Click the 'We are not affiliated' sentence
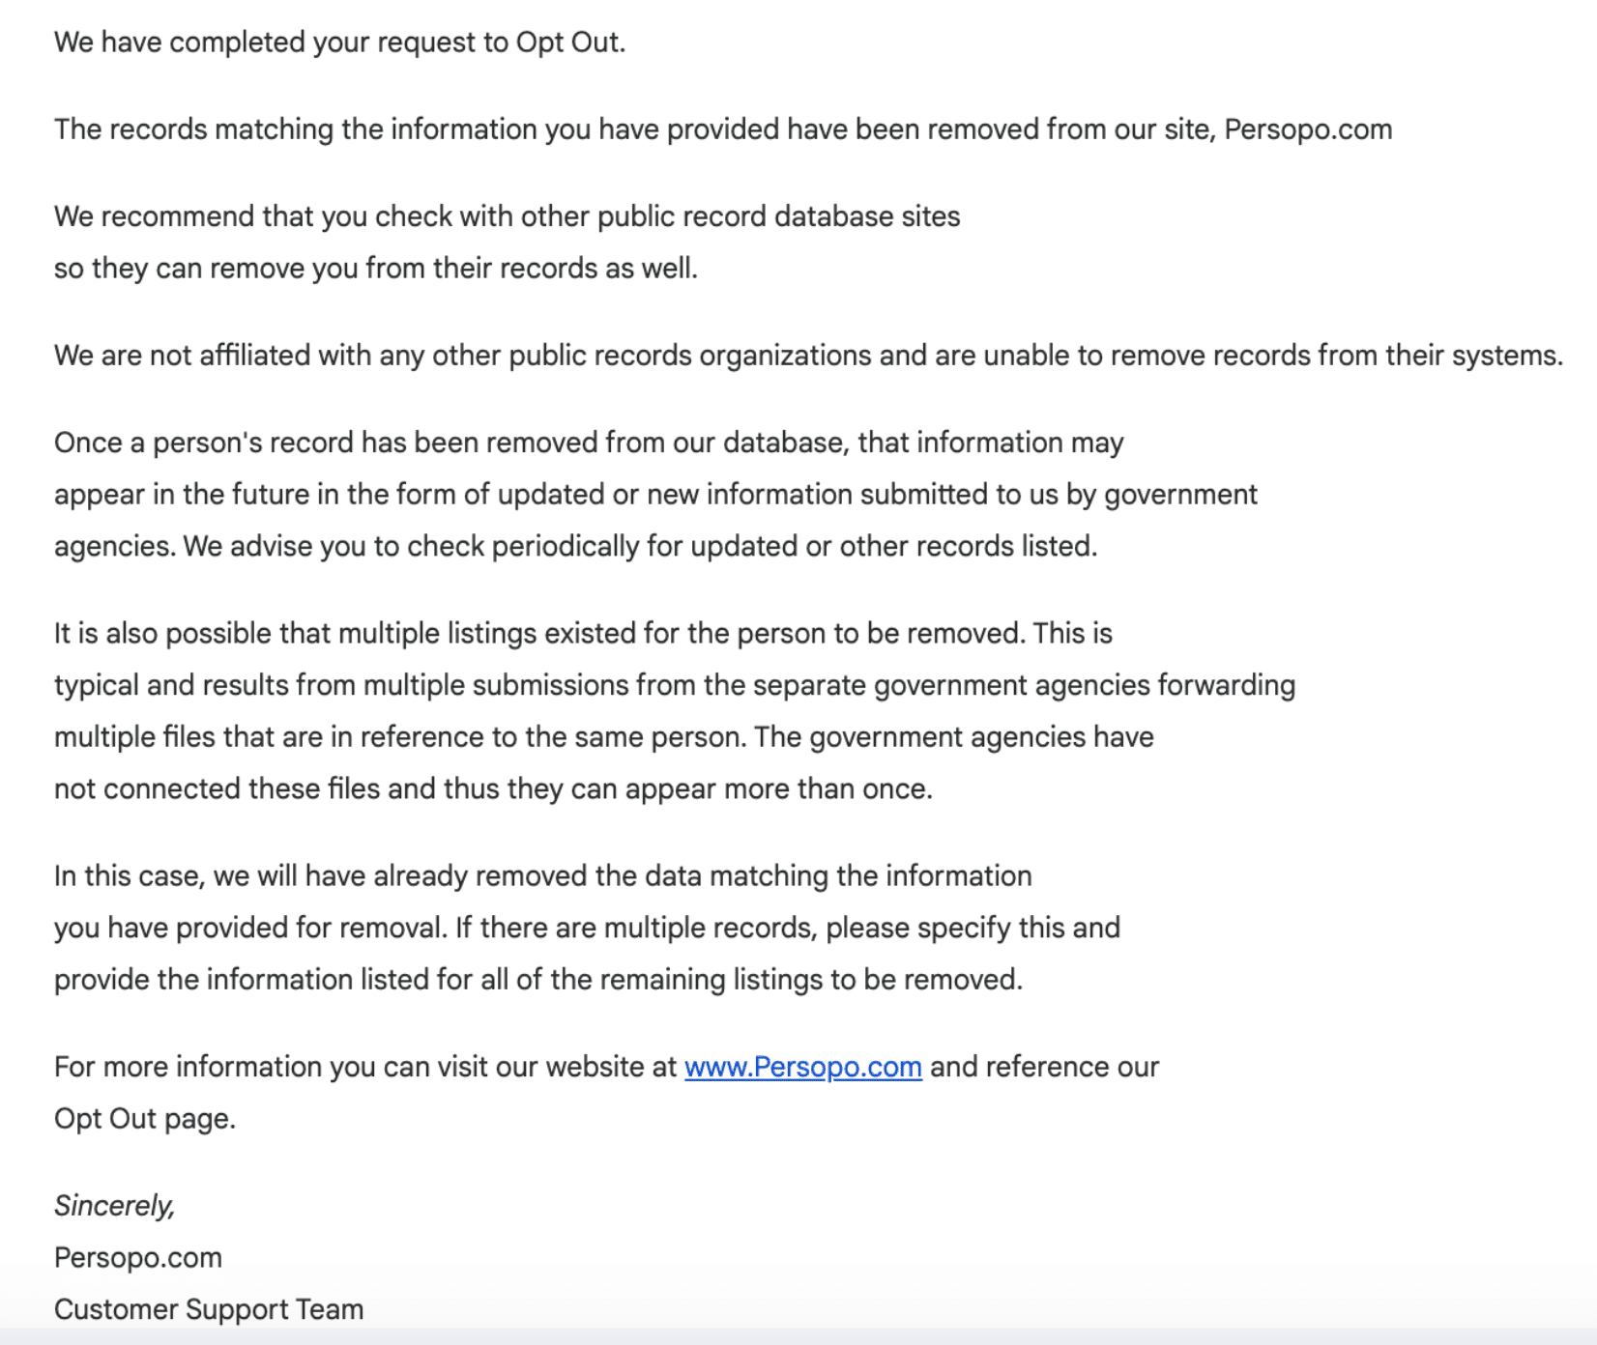 coord(808,356)
